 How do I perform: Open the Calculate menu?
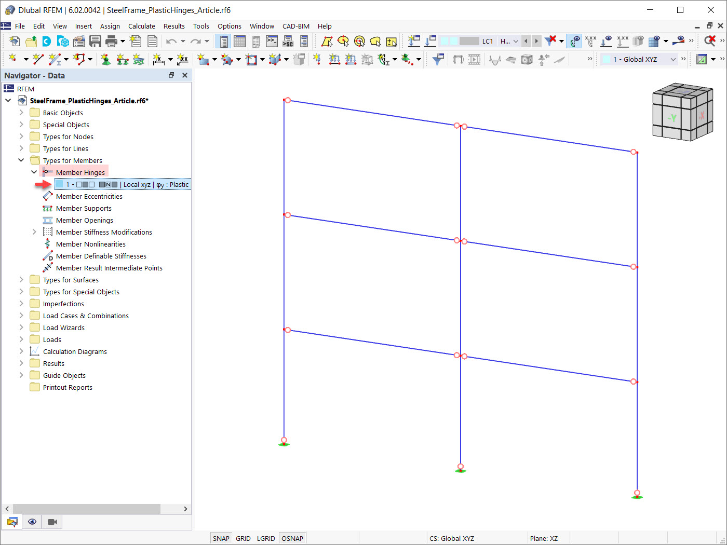(142, 26)
